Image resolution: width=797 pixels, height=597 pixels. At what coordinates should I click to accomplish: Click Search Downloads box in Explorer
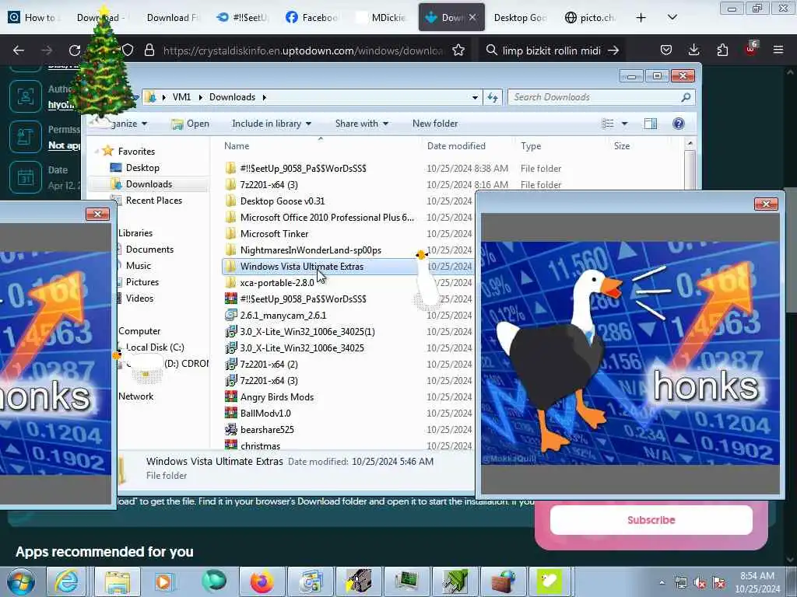pyautogui.click(x=602, y=97)
